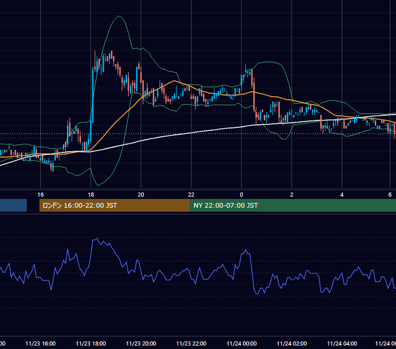Click the 4 hour label on price chart axis

coord(342,195)
